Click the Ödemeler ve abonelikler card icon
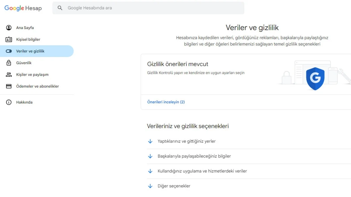The image size is (351, 197). [9, 86]
